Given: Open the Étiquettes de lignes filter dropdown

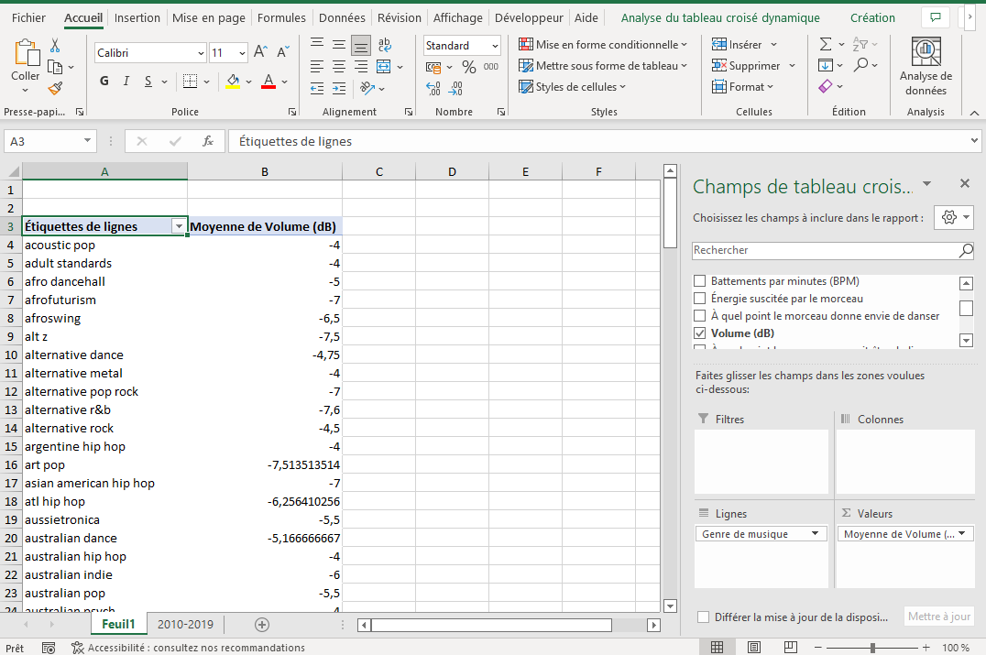Looking at the screenshot, I should (x=180, y=227).
